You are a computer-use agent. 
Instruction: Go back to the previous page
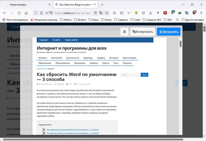point(5,13)
